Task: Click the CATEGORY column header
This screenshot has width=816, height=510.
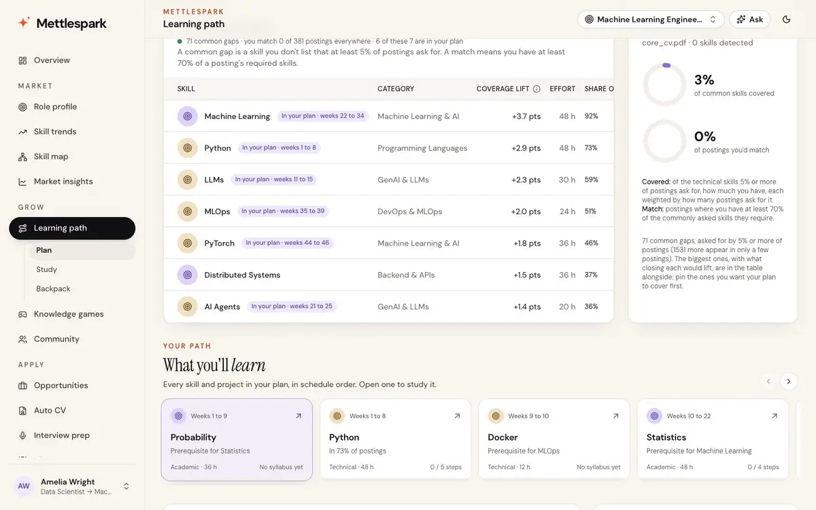Action: [x=396, y=89]
